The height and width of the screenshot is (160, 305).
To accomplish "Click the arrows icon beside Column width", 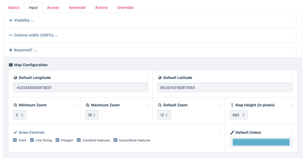I will click(11, 35).
